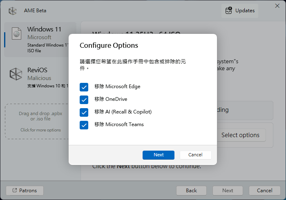Click the 'Click for more options' text
This screenshot has height=200, width=286.
40,130
